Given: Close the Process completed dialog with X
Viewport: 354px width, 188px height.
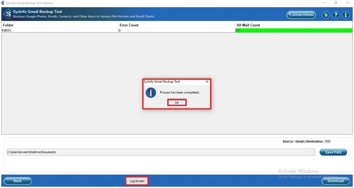Looking at the screenshot, I should 207,82.
